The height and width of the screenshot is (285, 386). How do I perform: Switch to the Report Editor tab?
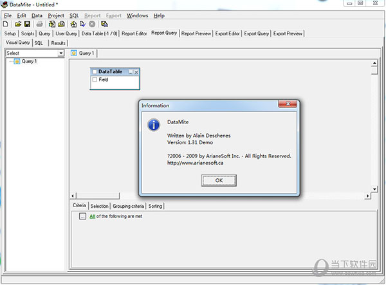[x=134, y=33]
